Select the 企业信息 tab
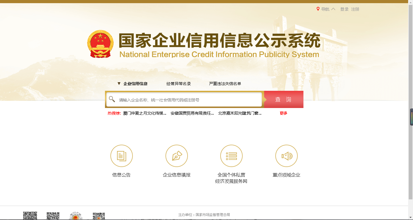The image size is (413, 220). click(x=135, y=84)
